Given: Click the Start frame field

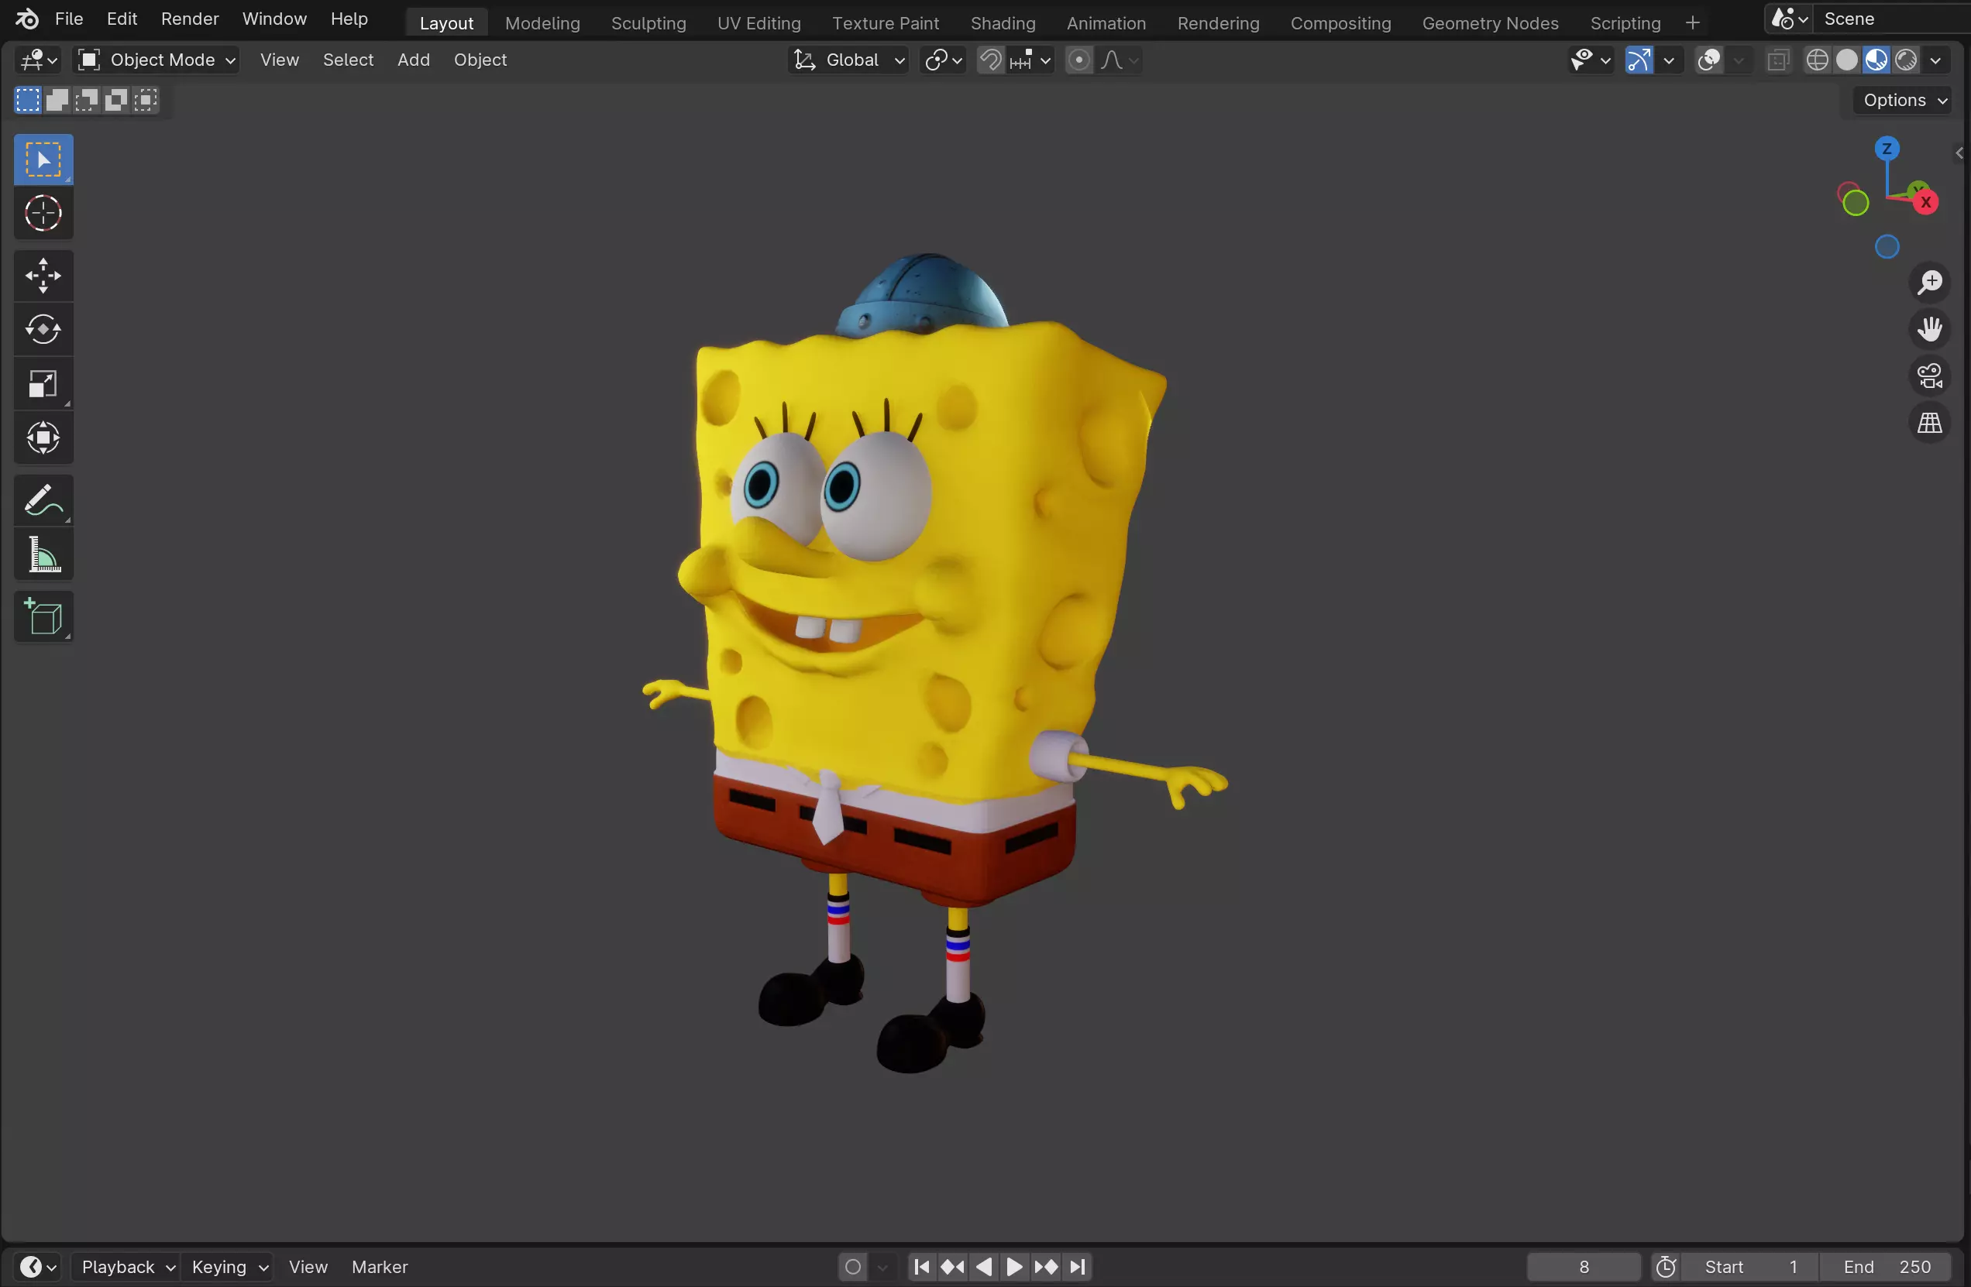Looking at the screenshot, I should [x=1751, y=1266].
